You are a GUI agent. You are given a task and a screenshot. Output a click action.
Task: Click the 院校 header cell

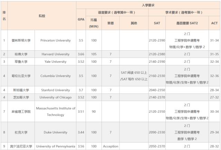pyautogui.click(x=42, y=16)
